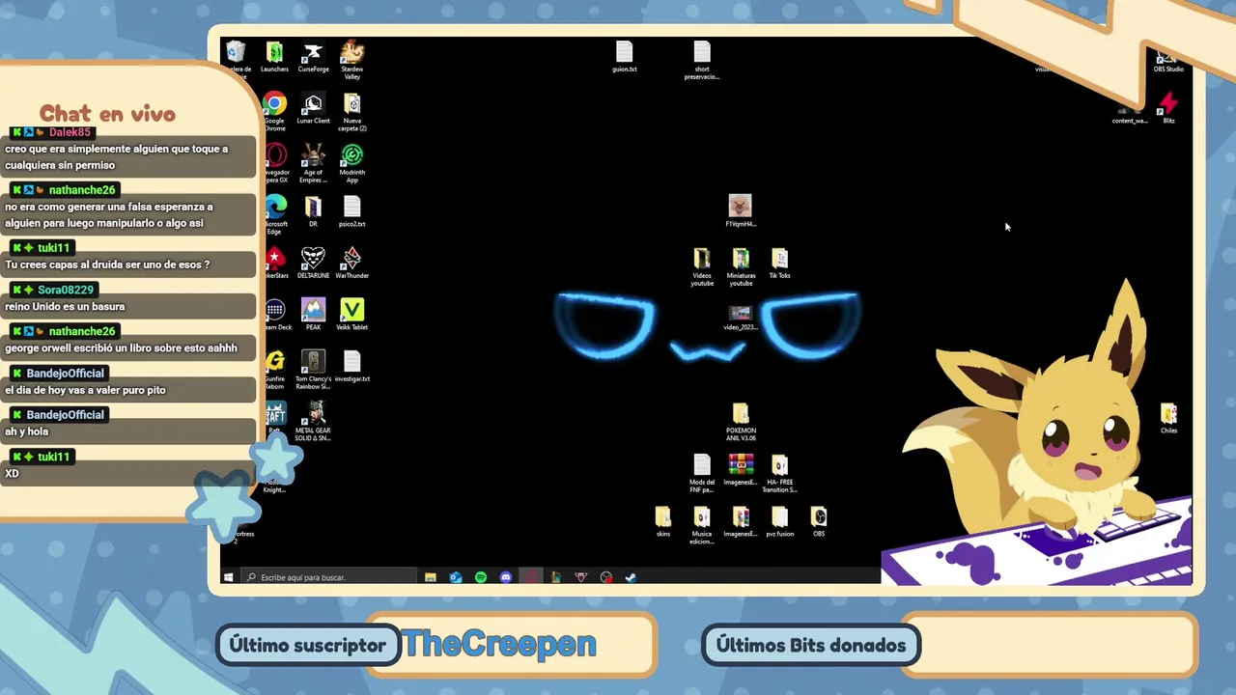The image size is (1236, 695).
Task: Launch the Blitz desktop shortcut
Action: 1168,108
